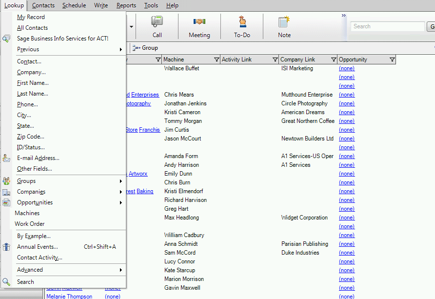435x299 pixels.
Task: Expand the Opportunities submenu arrow
Action: coord(120,203)
